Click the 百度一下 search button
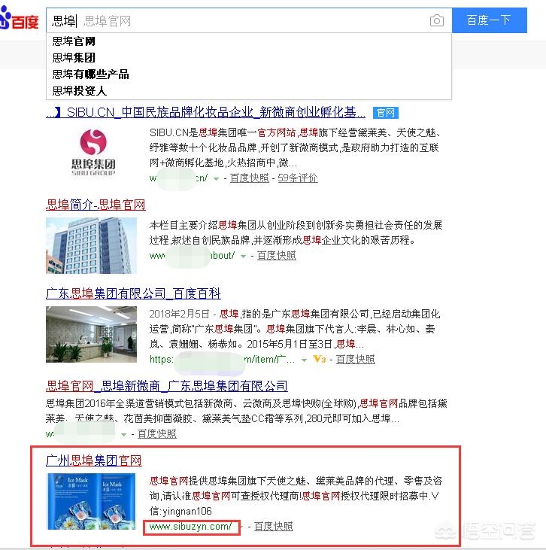Viewport: 546px width, 550px height. click(x=489, y=20)
